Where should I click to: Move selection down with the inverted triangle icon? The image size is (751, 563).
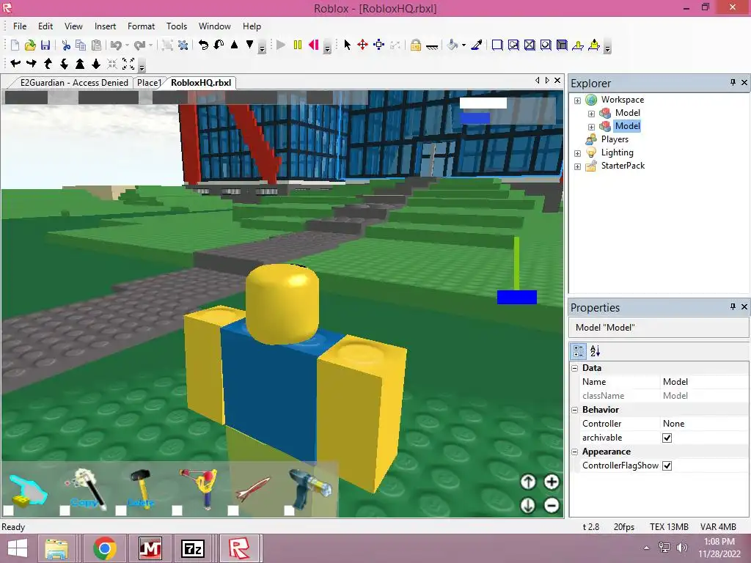(x=249, y=45)
